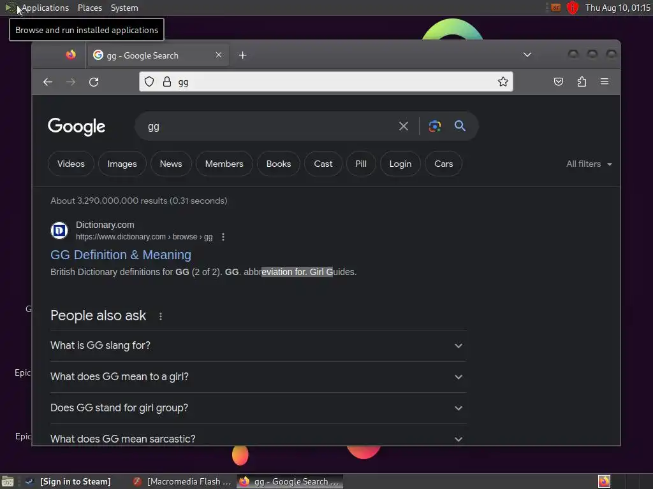Go back with the browser back arrow
Screen dimensions: 653x489
coord(48,82)
